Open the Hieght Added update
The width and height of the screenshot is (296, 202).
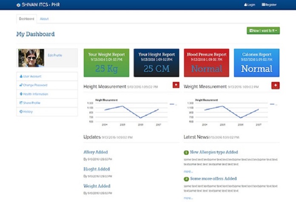pos(97,169)
